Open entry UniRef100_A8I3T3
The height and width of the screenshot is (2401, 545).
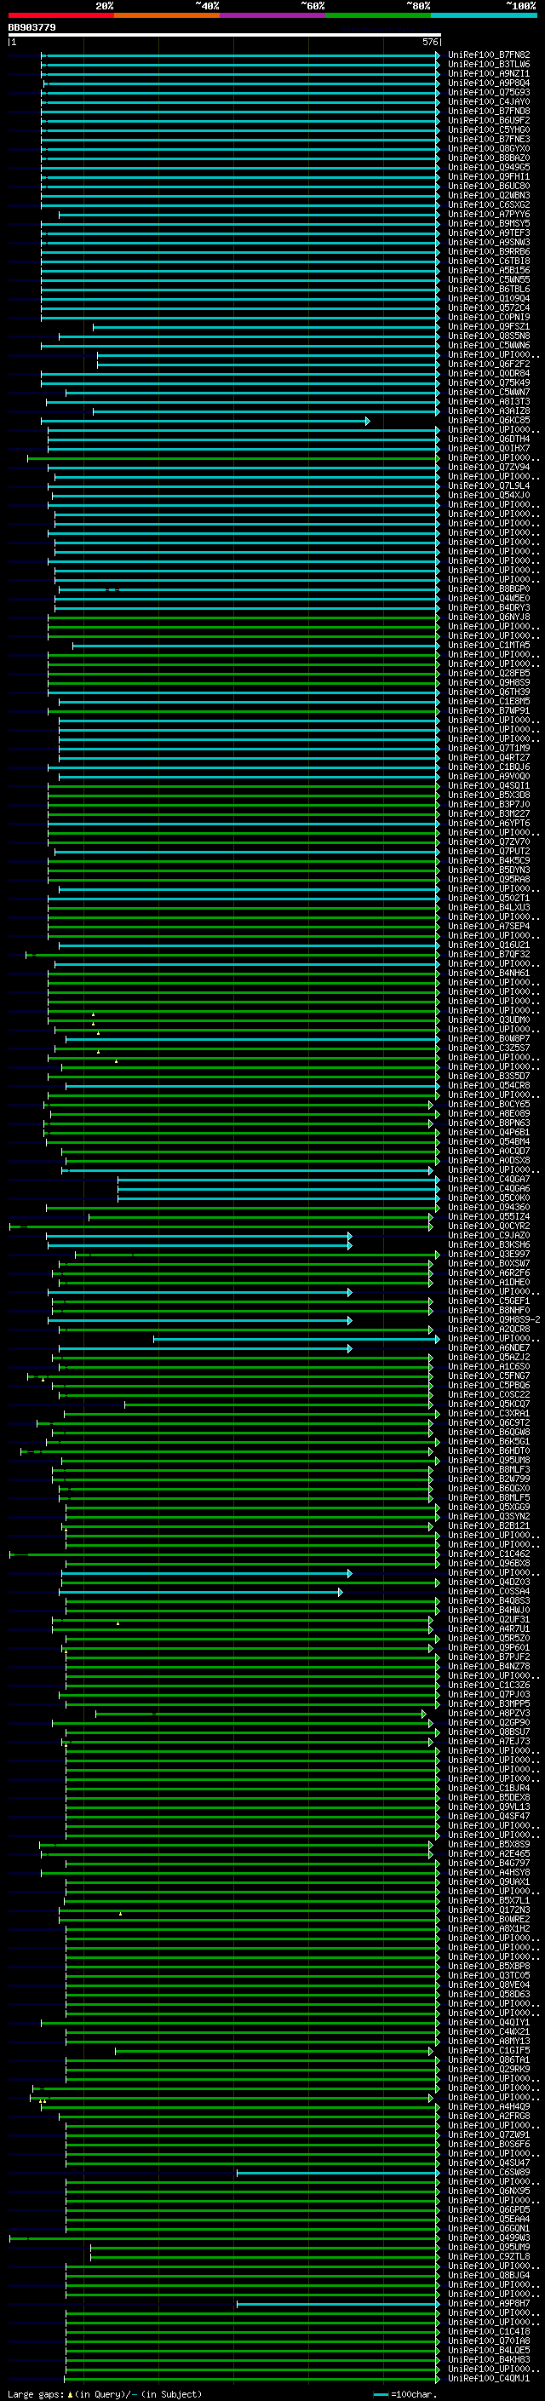pos(489,402)
